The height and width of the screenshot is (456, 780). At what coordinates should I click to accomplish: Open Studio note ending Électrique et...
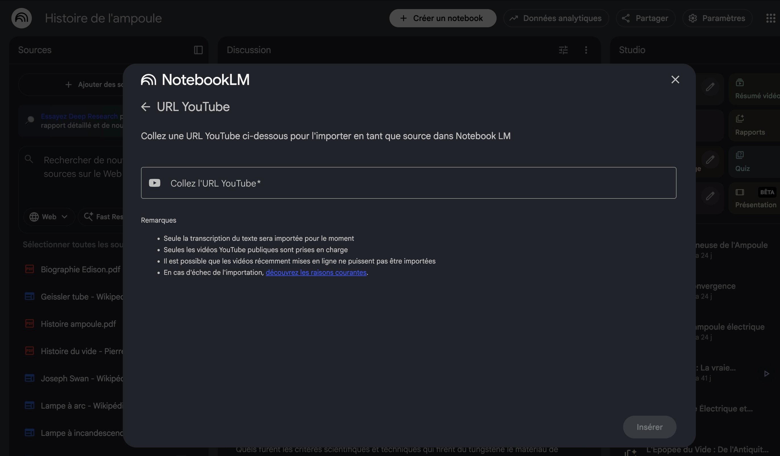point(724,409)
